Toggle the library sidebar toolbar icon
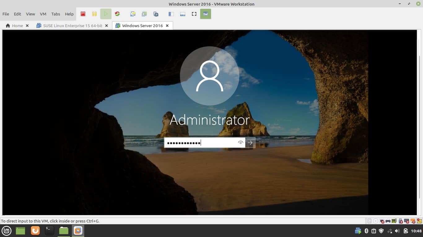The image size is (423, 237). [x=171, y=14]
